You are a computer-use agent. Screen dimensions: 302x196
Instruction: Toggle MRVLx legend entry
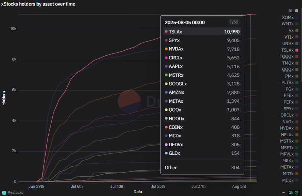coord(289,154)
